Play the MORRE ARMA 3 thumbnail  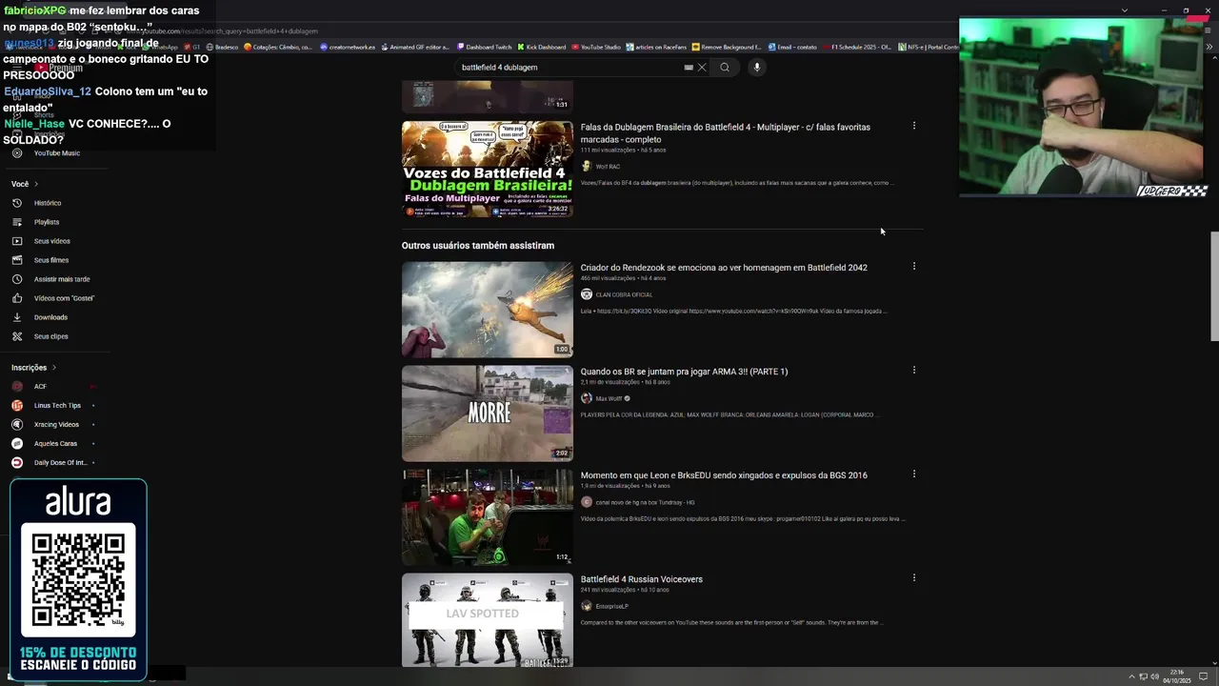[488, 414]
